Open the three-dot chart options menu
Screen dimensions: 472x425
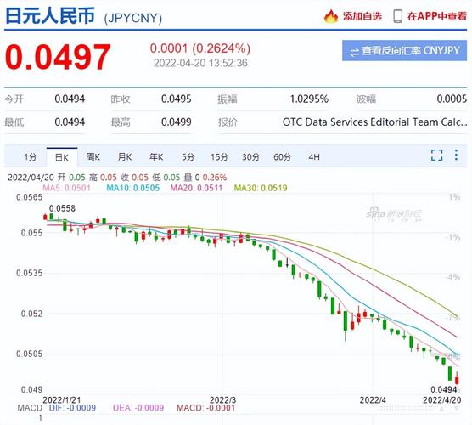pos(457,155)
